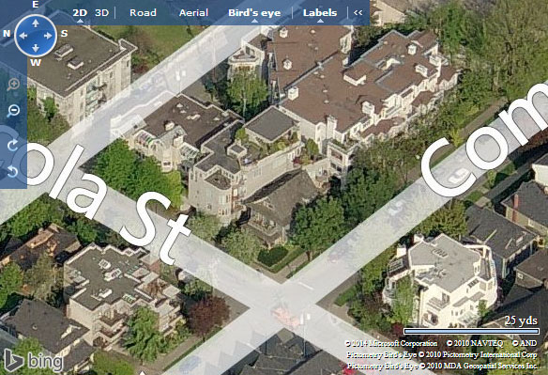The image size is (548, 375).
Task: Rotate the view counterclockwise
Action: [x=13, y=172]
